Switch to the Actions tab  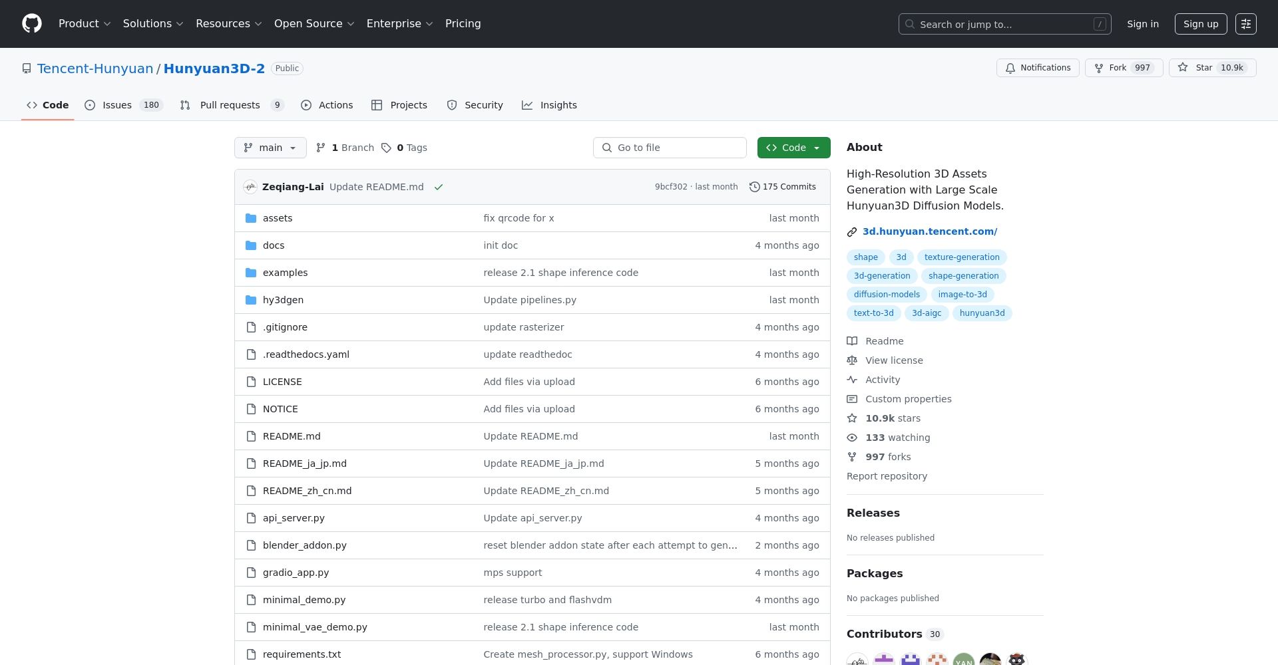pos(327,105)
